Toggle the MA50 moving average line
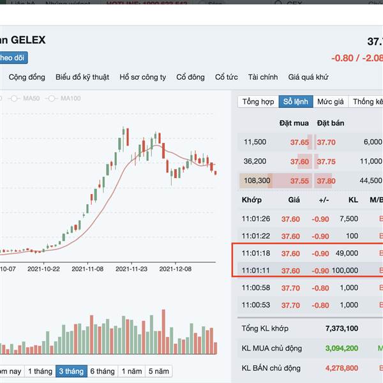 pyautogui.click(x=24, y=98)
